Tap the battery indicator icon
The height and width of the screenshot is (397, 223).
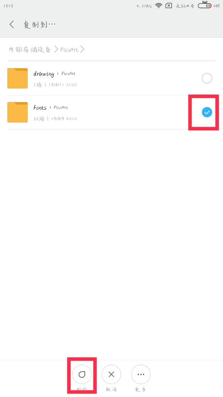[205, 5]
